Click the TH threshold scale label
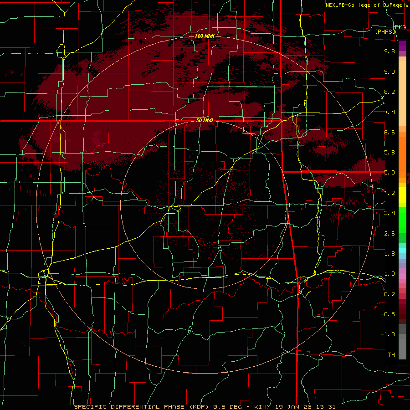 391,355
